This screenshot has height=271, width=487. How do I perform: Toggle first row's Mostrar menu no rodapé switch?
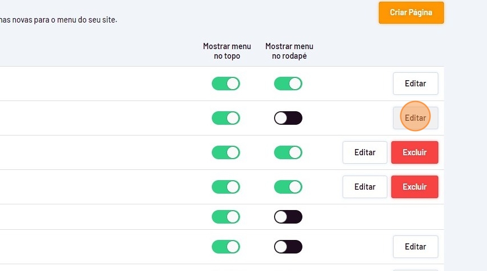pyautogui.click(x=288, y=84)
